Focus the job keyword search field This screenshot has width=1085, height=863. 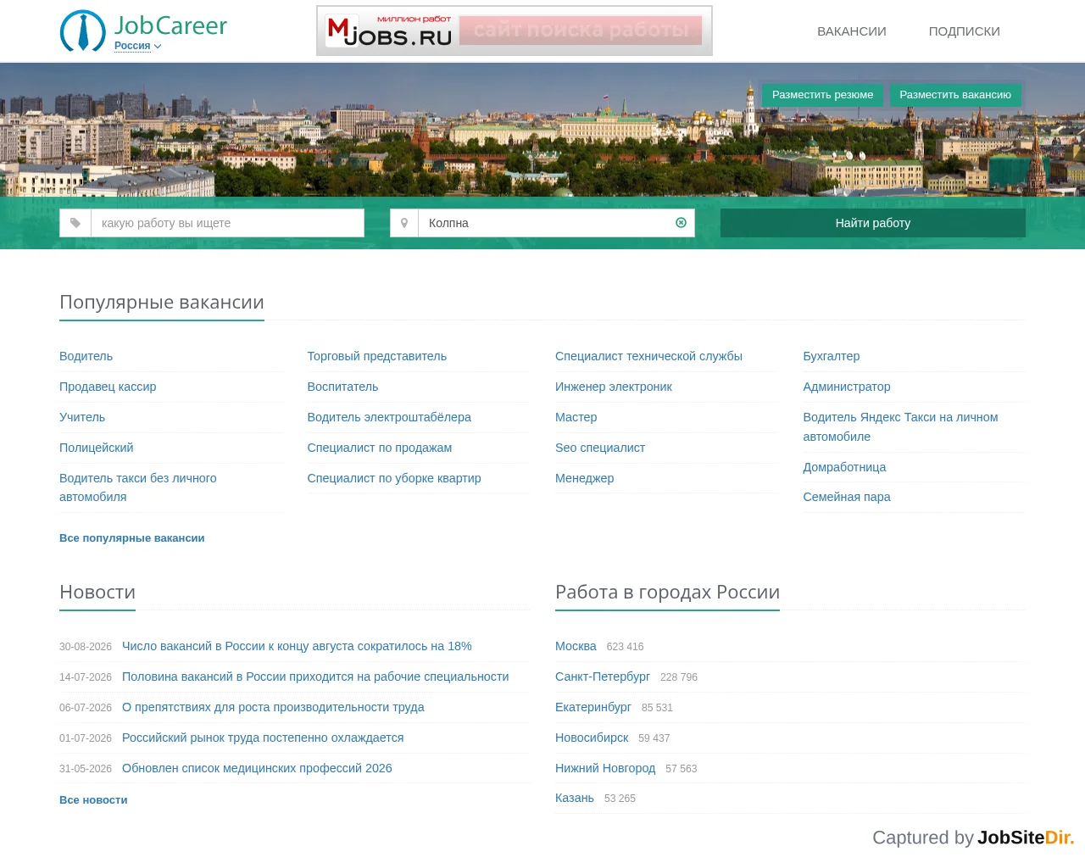[x=227, y=223]
